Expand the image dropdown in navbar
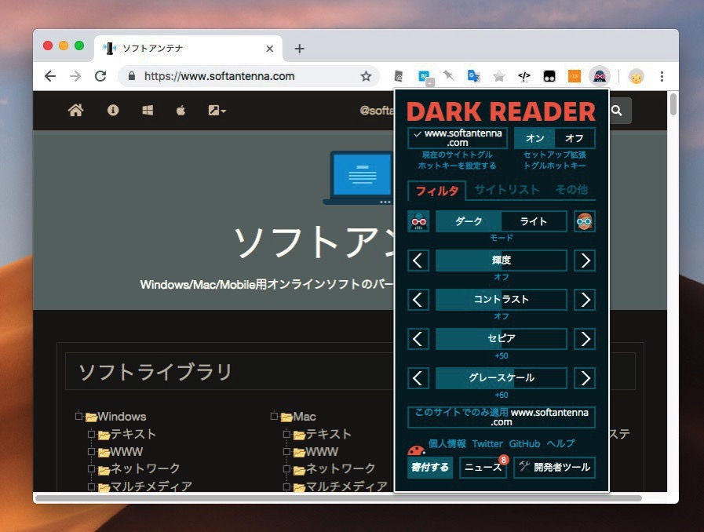This screenshot has width=704, height=532. click(217, 111)
